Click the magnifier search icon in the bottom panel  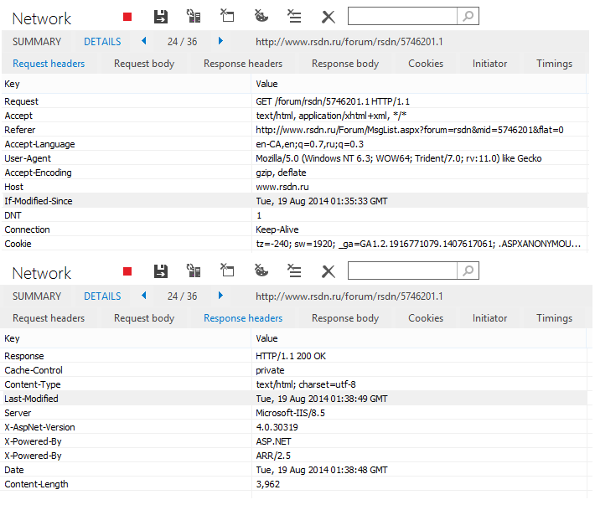pos(468,271)
